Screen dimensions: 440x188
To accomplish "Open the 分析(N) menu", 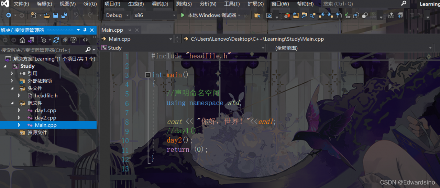I will pos(208,4).
